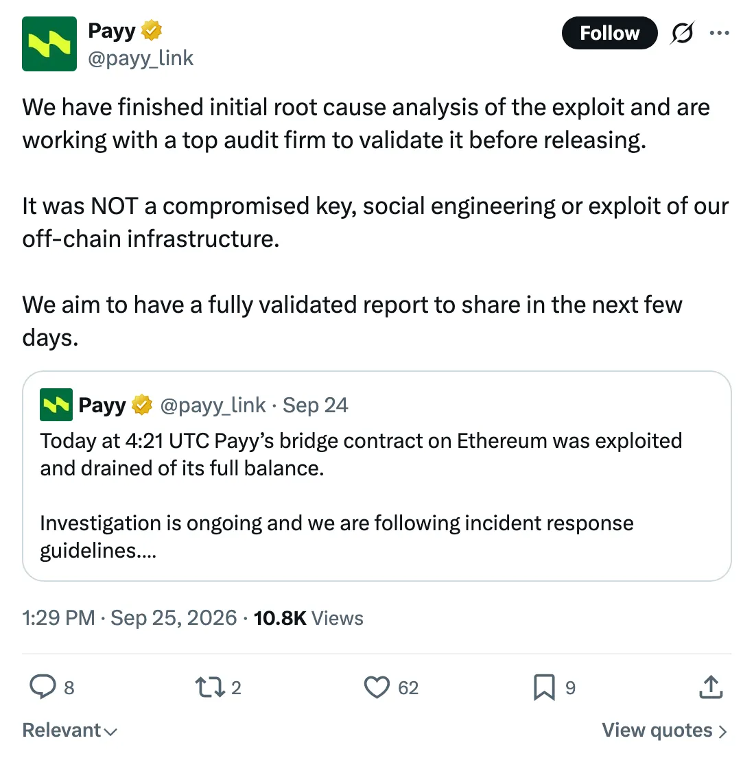Click the reply speech bubble icon
This screenshot has width=754, height=758.
click(43, 687)
